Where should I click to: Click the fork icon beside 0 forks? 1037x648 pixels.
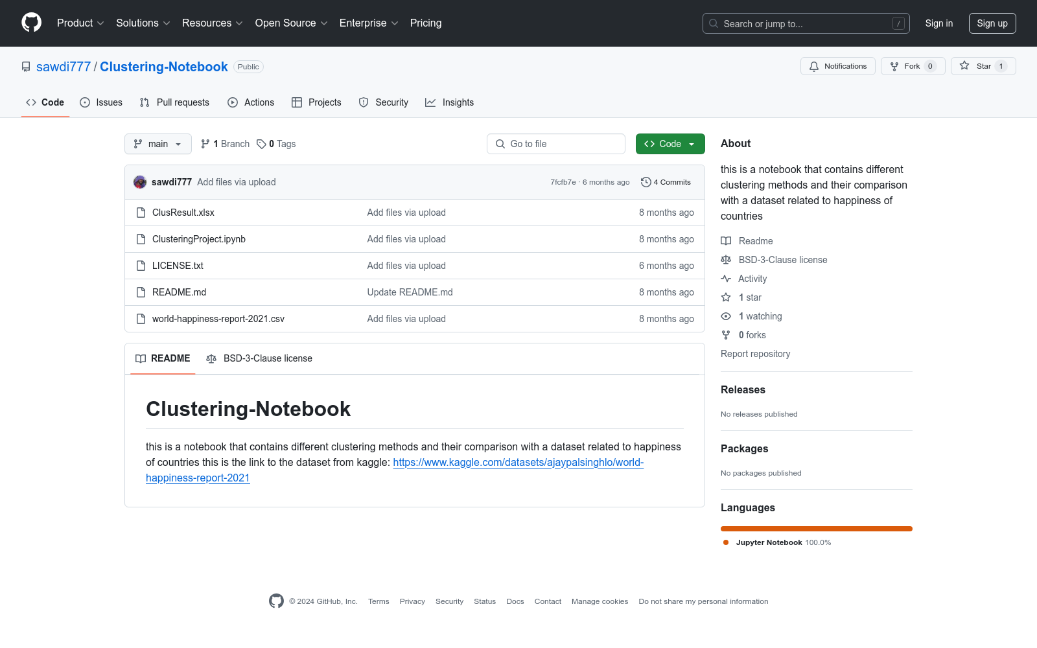726,335
